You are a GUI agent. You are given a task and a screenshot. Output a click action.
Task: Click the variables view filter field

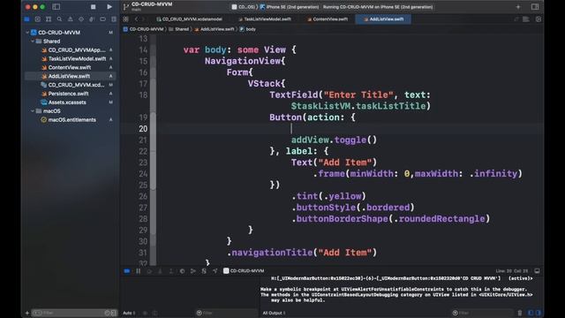tap(226, 313)
